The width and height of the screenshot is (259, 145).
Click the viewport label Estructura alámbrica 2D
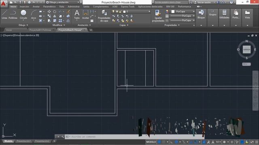(26, 35)
